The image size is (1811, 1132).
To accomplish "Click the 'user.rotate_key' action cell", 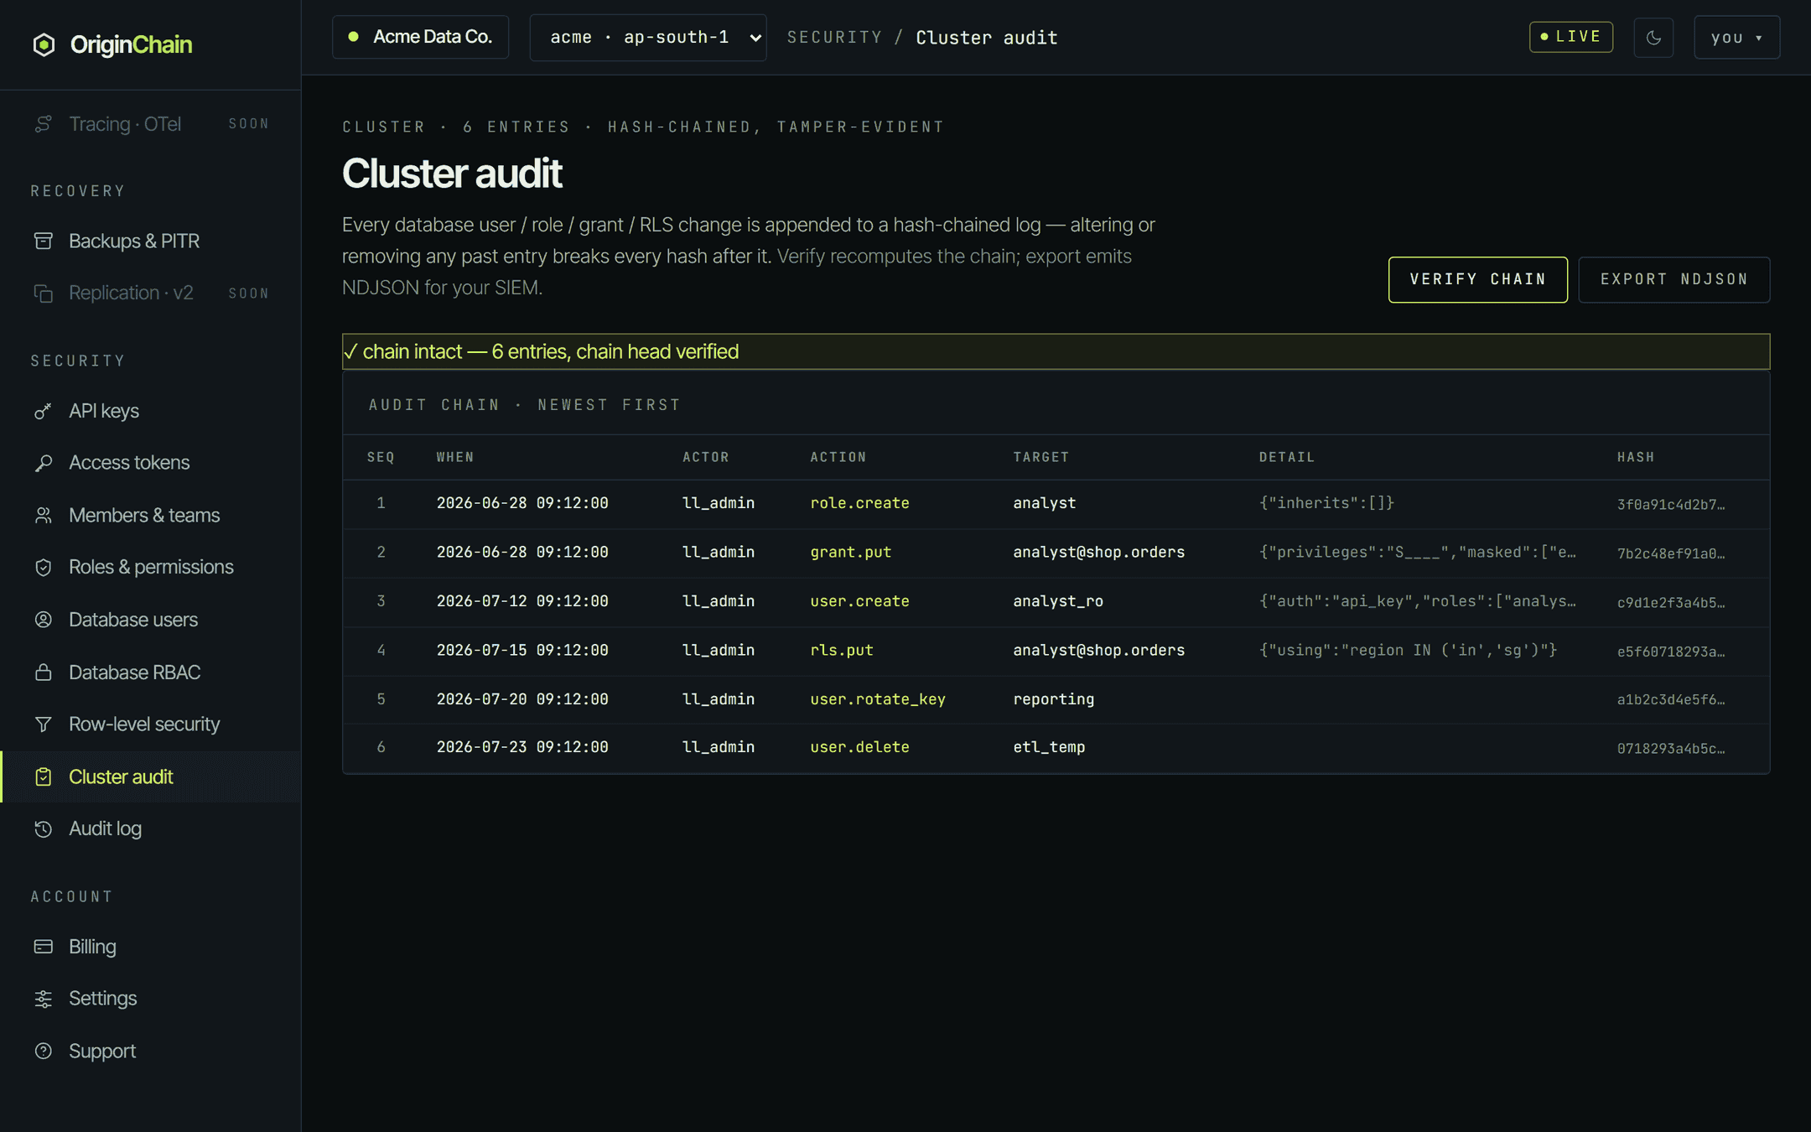I will tap(878, 699).
